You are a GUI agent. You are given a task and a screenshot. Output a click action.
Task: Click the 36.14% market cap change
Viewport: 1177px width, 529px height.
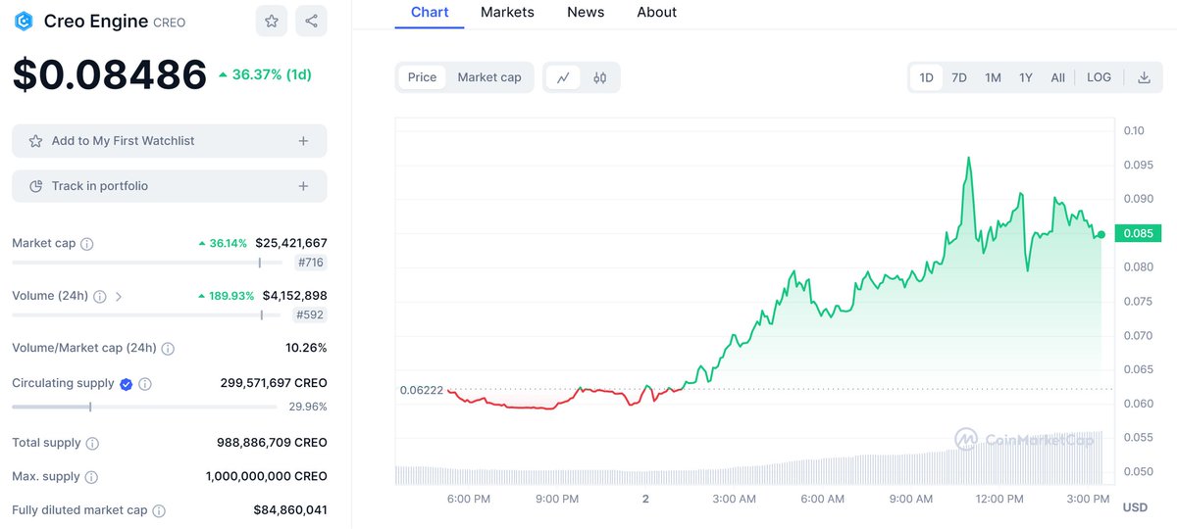(223, 243)
